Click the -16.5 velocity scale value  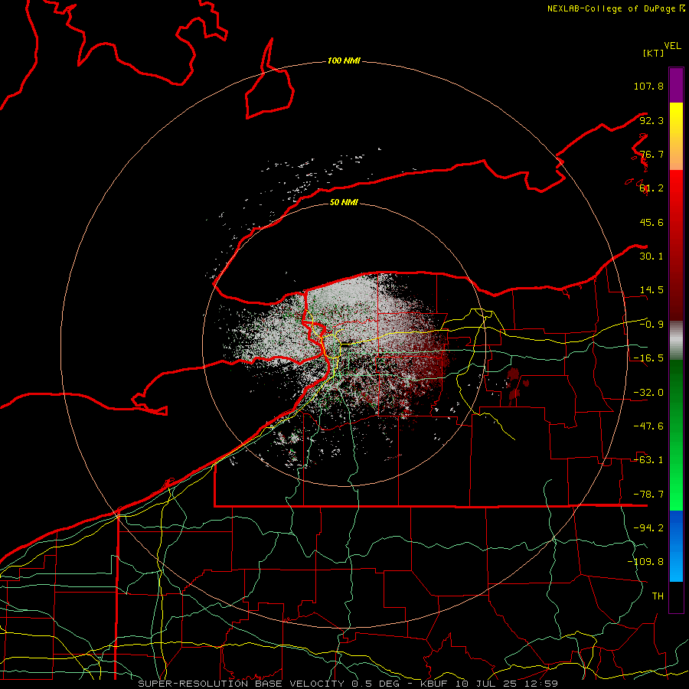click(x=648, y=358)
